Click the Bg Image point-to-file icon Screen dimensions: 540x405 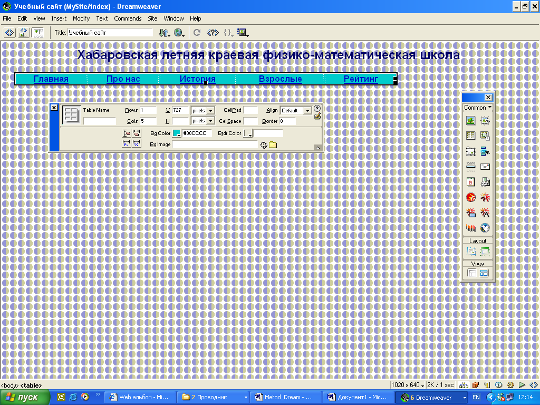[264, 145]
